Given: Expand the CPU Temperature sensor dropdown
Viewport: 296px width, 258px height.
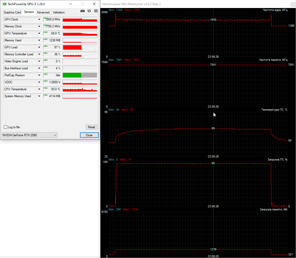Looking at the screenshot, I should (x=39, y=89).
